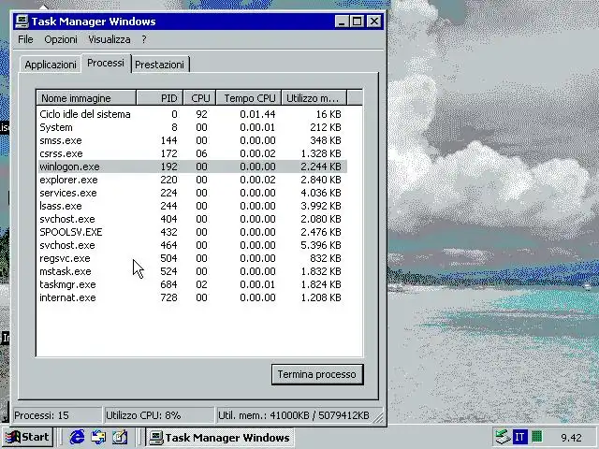Click the 0.01.44 CPU time value

pyautogui.click(x=257, y=114)
